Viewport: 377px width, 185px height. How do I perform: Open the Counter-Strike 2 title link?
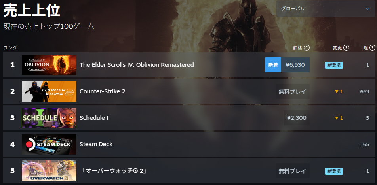click(x=103, y=91)
